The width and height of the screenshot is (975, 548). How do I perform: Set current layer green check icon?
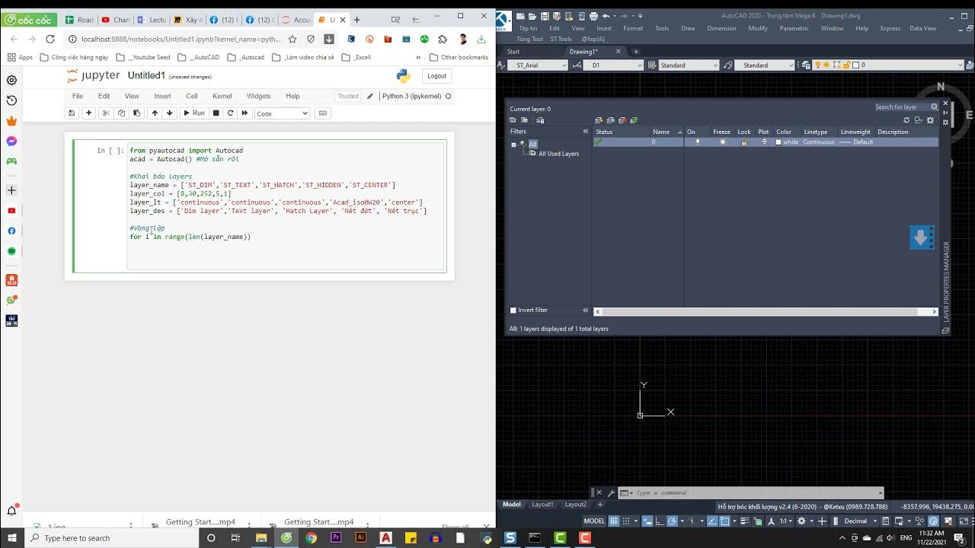pos(634,120)
